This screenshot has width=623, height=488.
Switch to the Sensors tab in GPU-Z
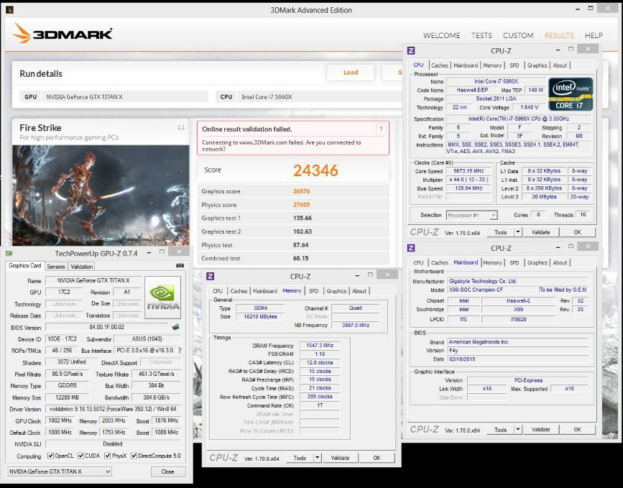56,266
